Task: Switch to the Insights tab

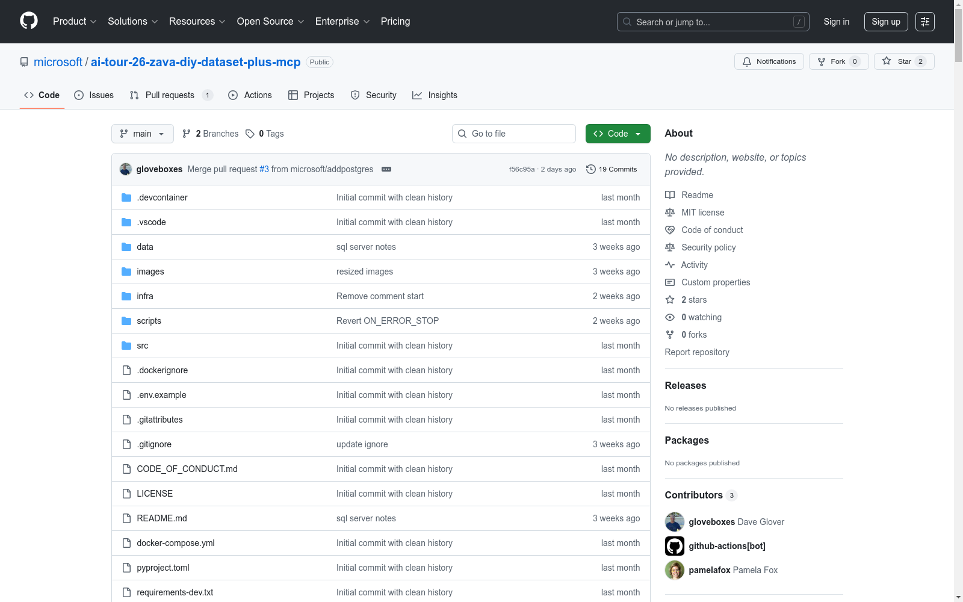Action: point(435,95)
